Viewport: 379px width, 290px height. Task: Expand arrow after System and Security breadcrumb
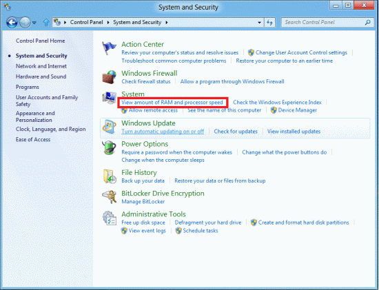coord(167,23)
